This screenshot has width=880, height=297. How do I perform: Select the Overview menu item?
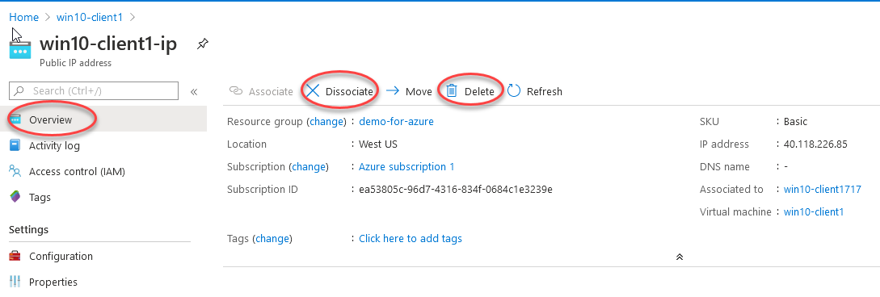103,119
